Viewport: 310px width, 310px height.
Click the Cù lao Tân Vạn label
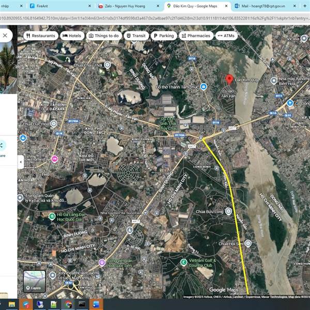coord(228,94)
